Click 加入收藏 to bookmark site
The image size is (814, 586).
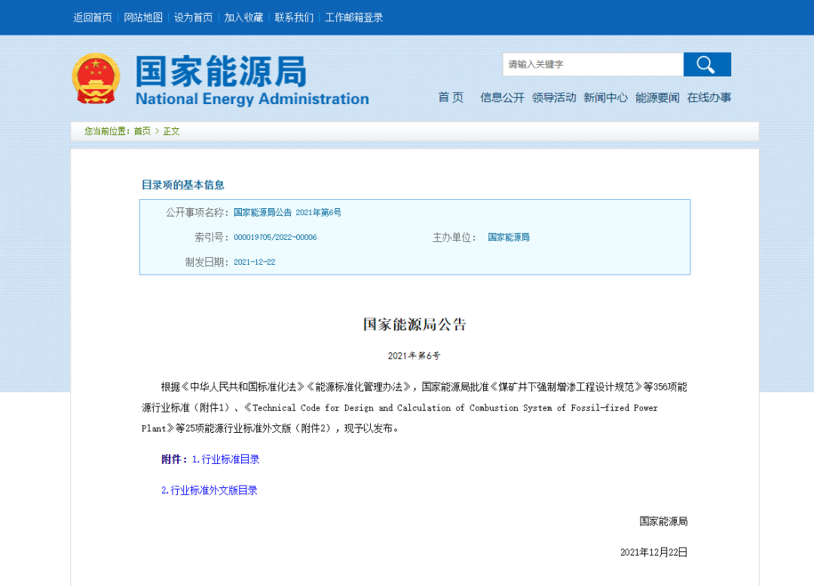pos(243,17)
